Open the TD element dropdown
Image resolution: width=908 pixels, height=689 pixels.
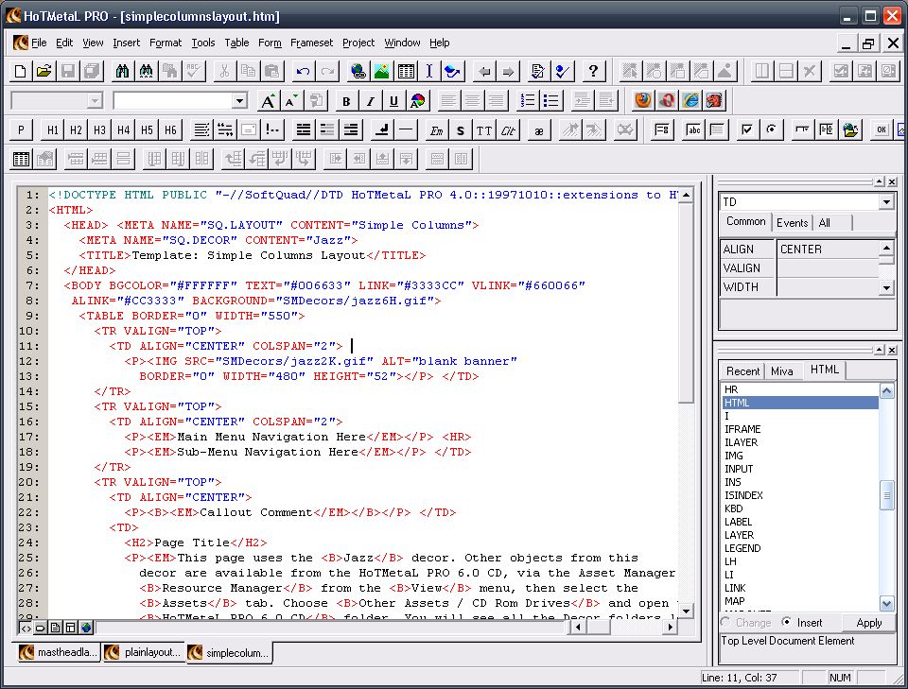(x=885, y=202)
